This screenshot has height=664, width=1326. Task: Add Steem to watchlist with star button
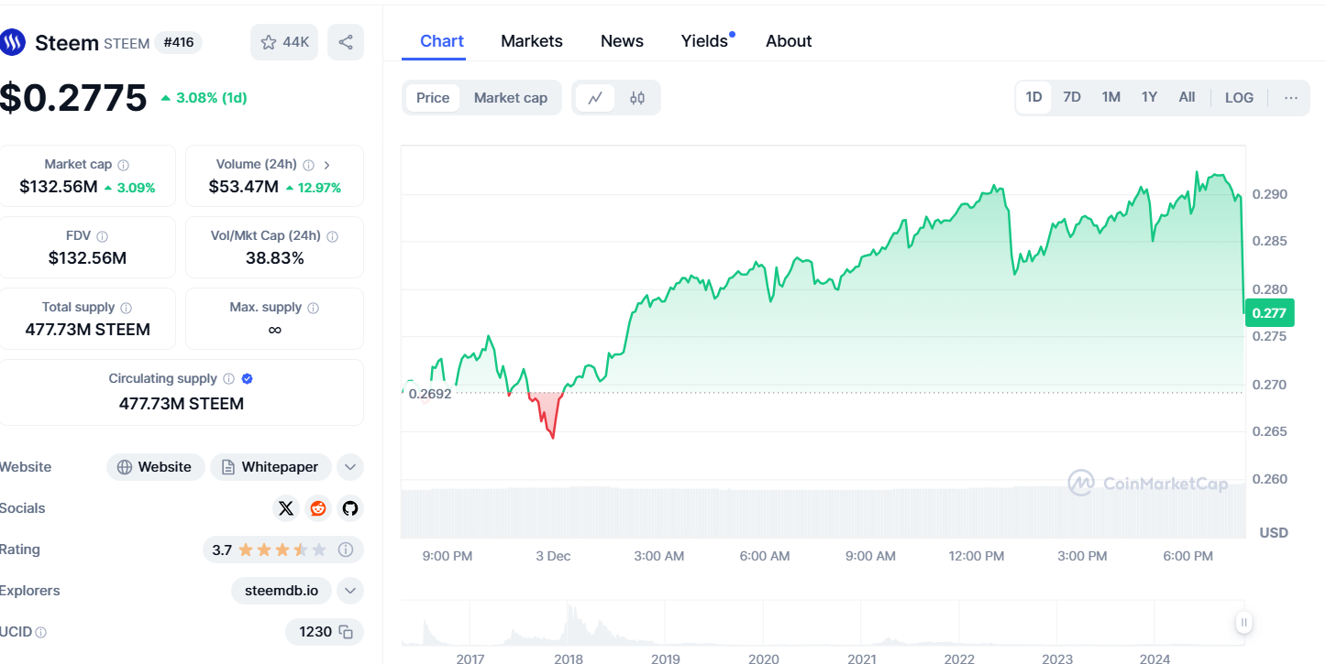point(284,42)
